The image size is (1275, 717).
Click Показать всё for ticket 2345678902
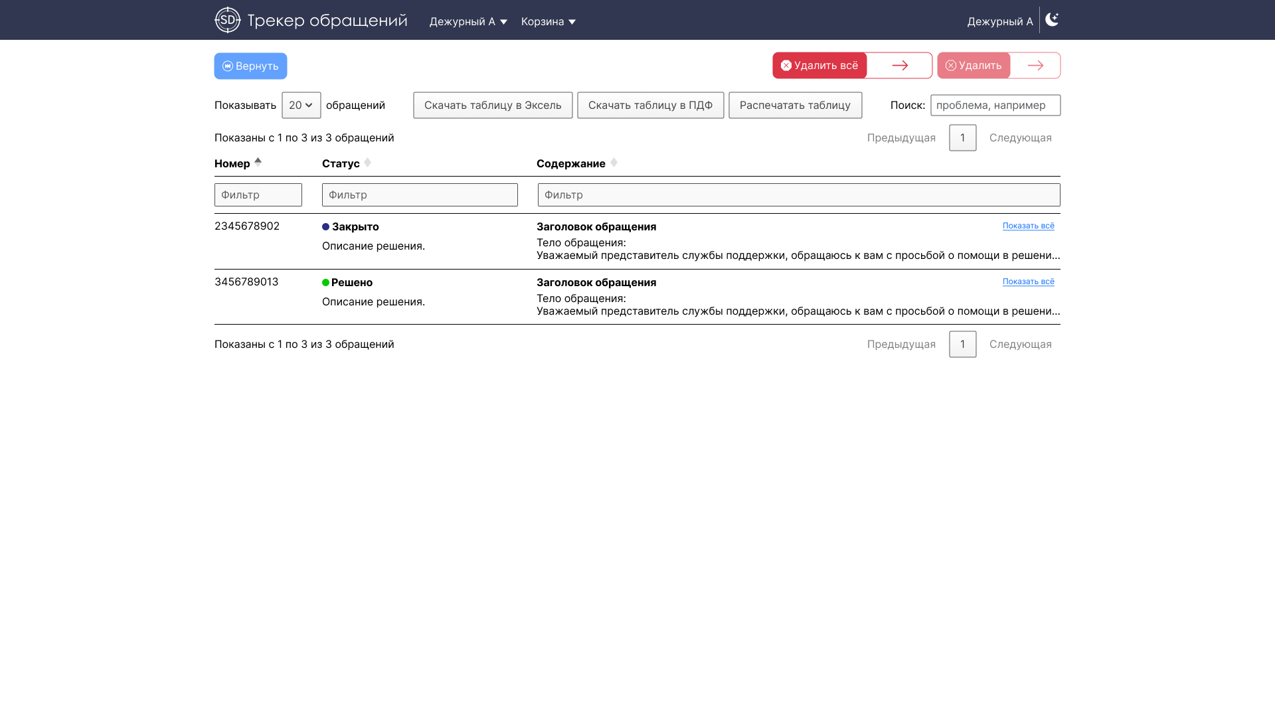pos(1028,226)
